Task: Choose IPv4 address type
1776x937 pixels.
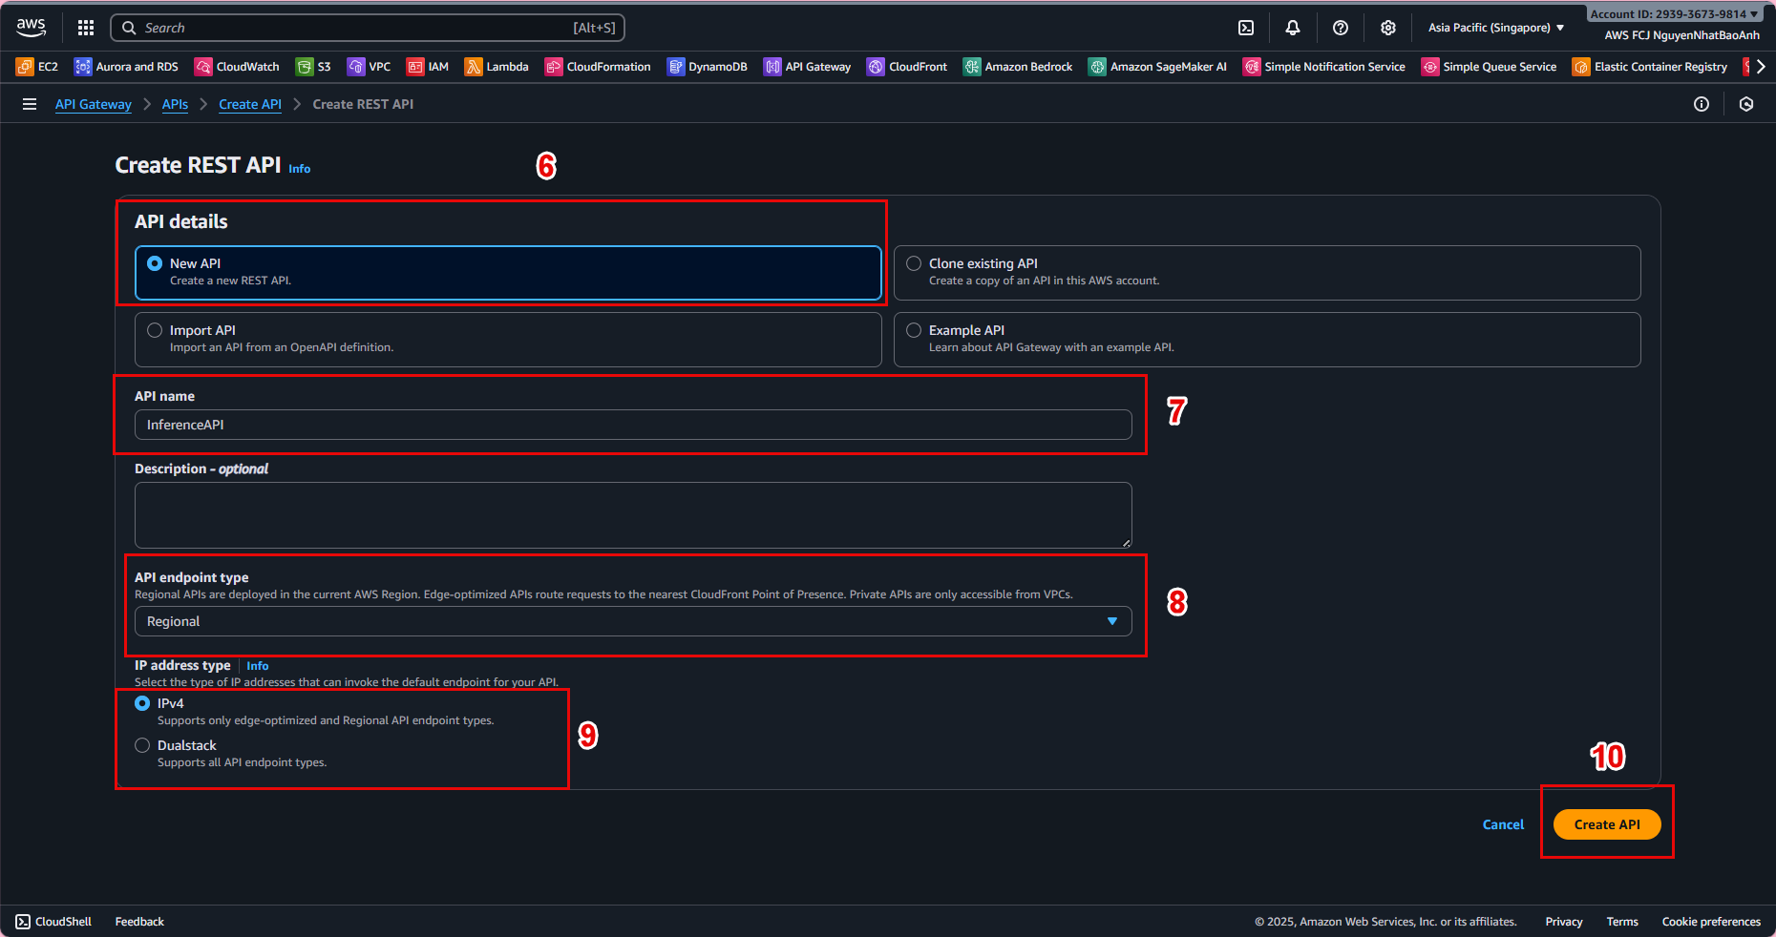Action: 142,703
